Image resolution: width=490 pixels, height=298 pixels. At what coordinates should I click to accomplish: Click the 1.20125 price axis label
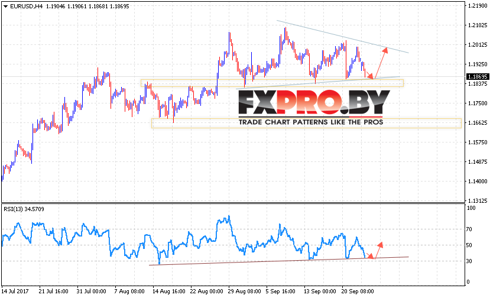[x=478, y=45]
